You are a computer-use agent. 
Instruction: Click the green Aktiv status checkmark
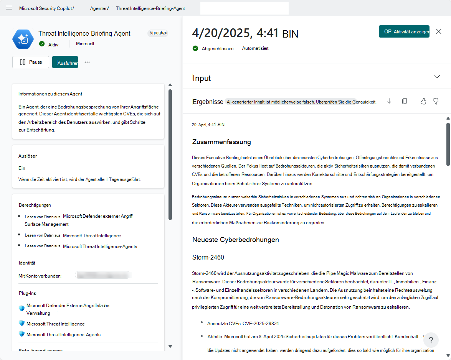41,44
